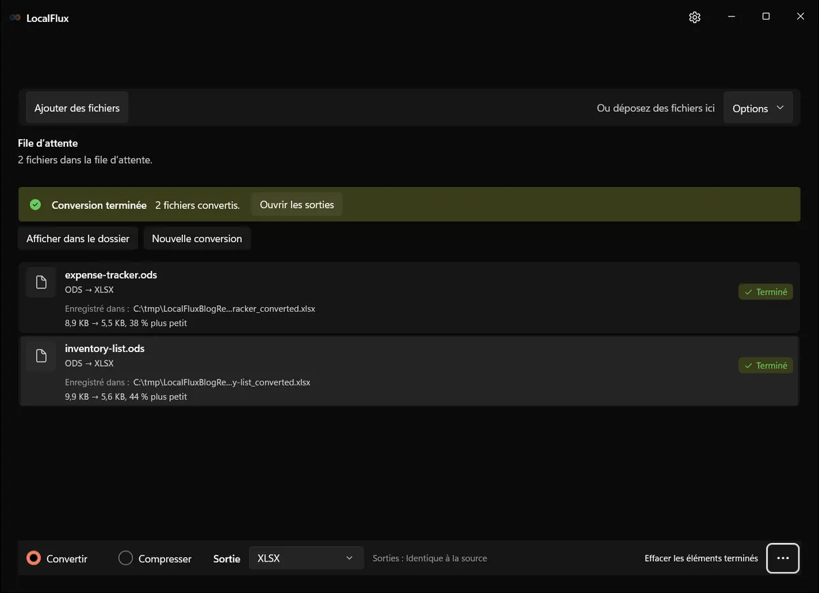Open the settings gear icon

pos(695,18)
